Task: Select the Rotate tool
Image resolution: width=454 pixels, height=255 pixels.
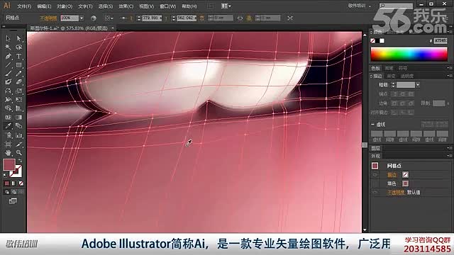Action: point(8,91)
